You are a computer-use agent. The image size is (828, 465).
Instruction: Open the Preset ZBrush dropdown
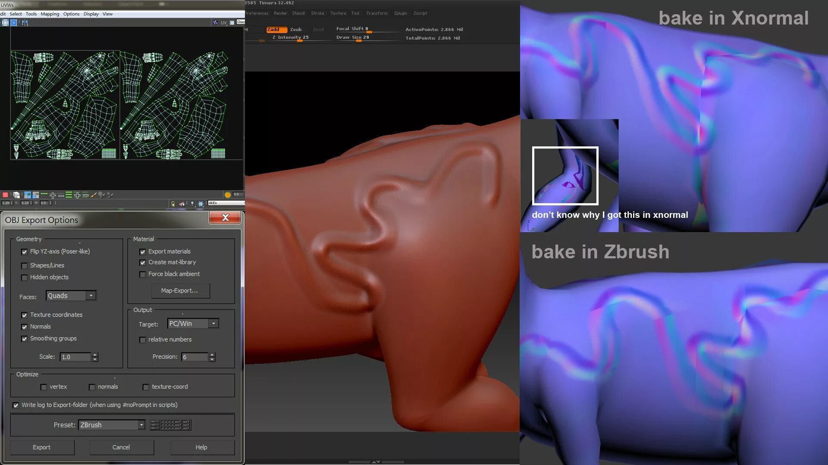coord(141,425)
